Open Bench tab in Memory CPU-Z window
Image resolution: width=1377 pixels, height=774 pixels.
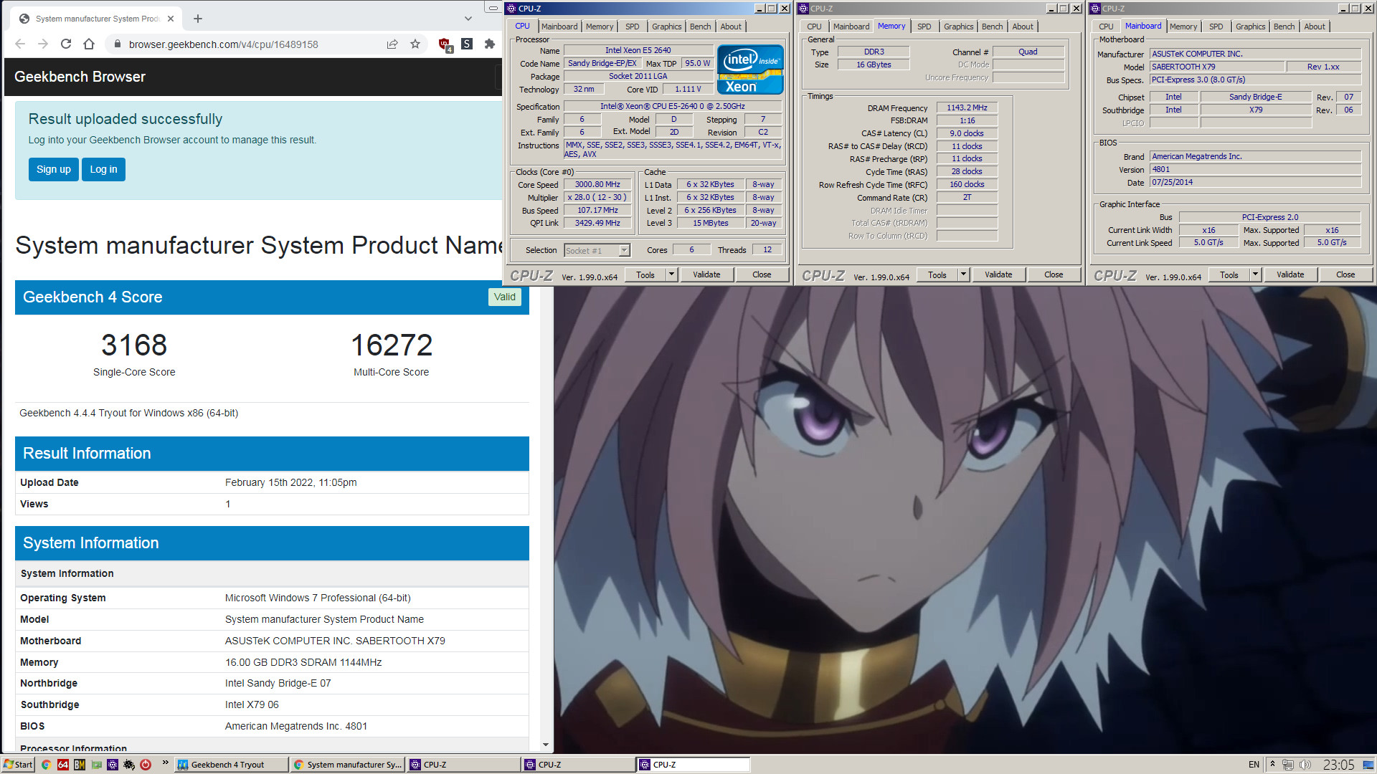[992, 27]
